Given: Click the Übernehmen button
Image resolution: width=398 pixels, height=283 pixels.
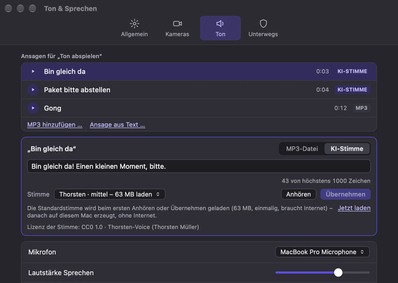Looking at the screenshot, I should [346, 194].
